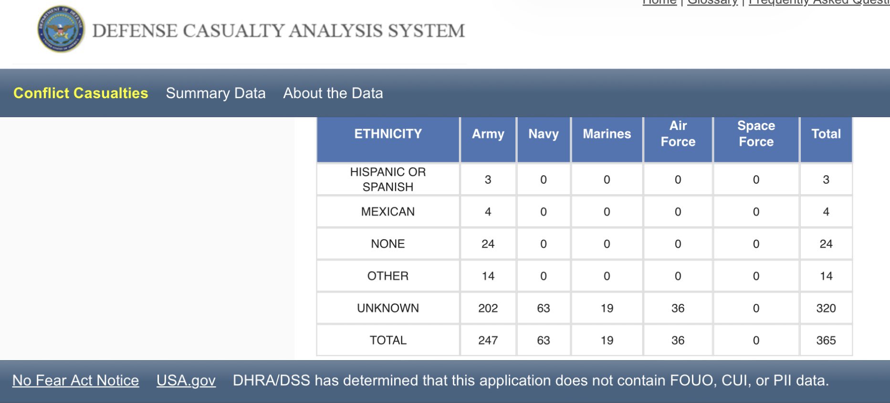The height and width of the screenshot is (403, 890).
Task: Click the Space Force column header
Action: [x=756, y=134]
